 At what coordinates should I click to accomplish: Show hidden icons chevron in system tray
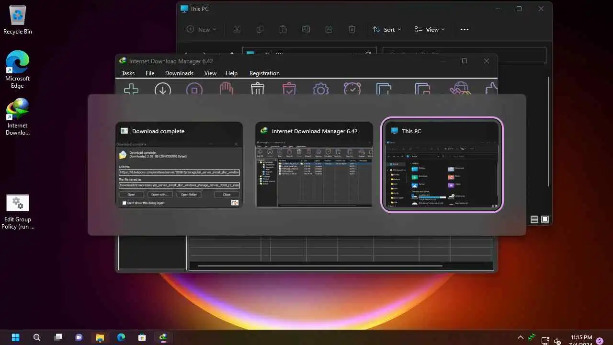click(x=521, y=337)
